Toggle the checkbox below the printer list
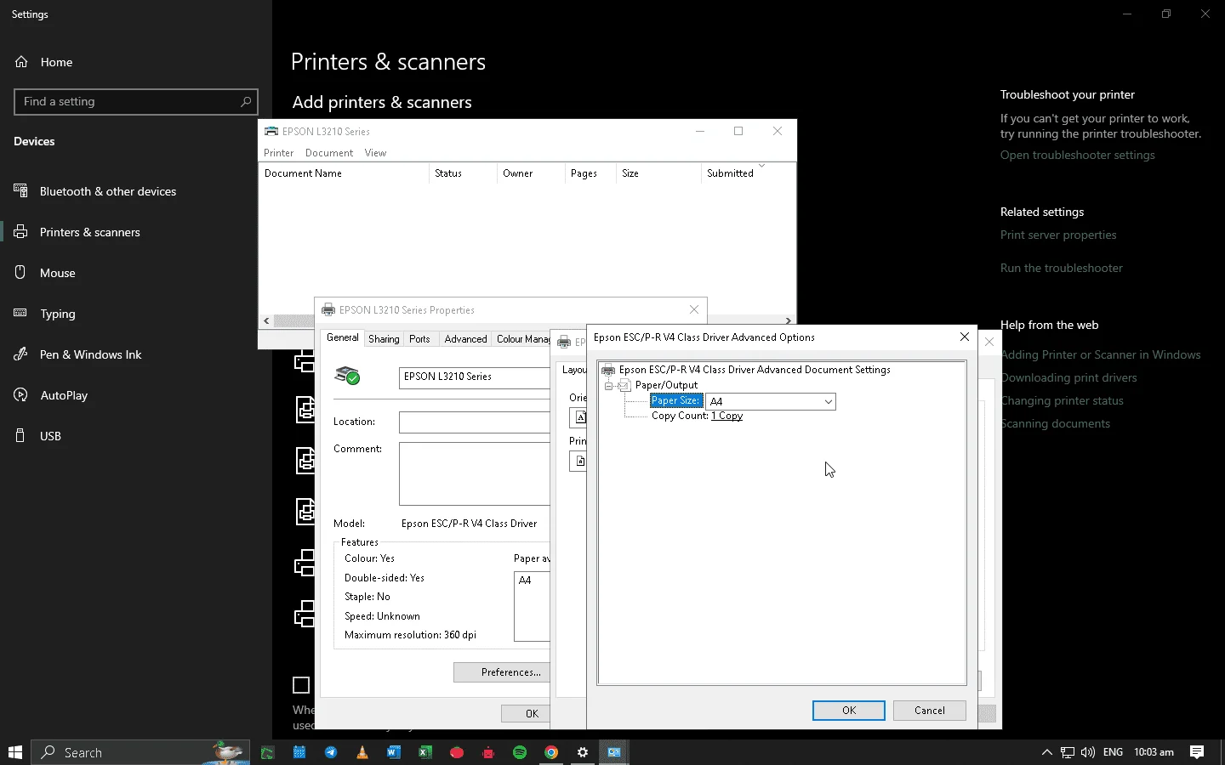The width and height of the screenshot is (1225, 765). (301, 685)
